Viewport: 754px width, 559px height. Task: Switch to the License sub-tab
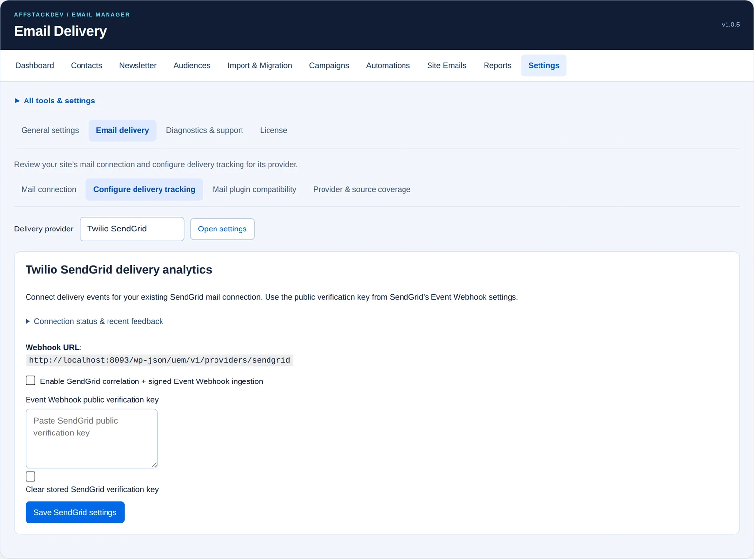pyautogui.click(x=273, y=130)
